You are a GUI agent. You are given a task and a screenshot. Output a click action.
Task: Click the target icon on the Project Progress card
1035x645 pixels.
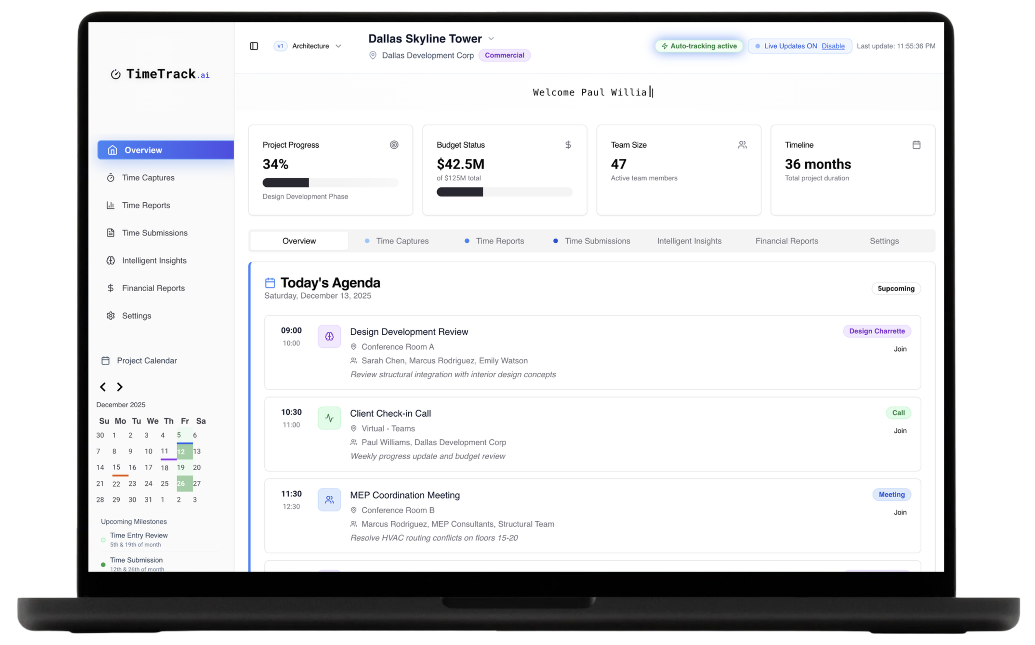(394, 145)
